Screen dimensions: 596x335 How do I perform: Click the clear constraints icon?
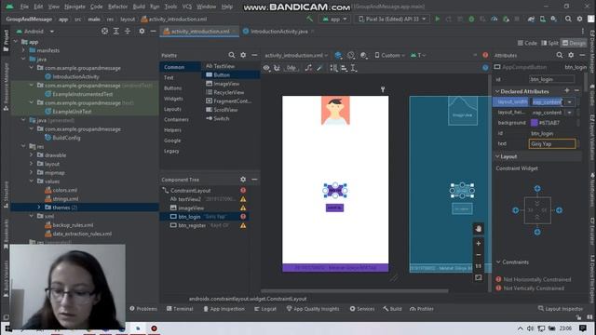(308, 68)
